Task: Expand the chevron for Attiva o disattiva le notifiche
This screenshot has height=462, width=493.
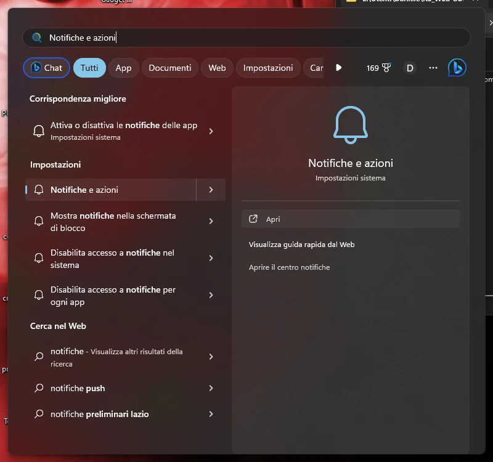Action: click(x=211, y=131)
